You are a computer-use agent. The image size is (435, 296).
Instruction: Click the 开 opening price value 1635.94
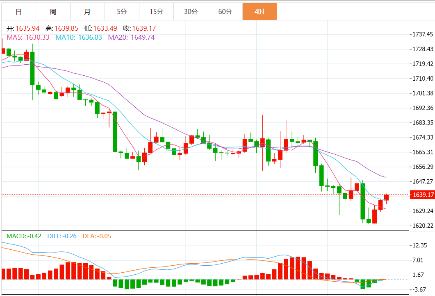tap(27, 29)
